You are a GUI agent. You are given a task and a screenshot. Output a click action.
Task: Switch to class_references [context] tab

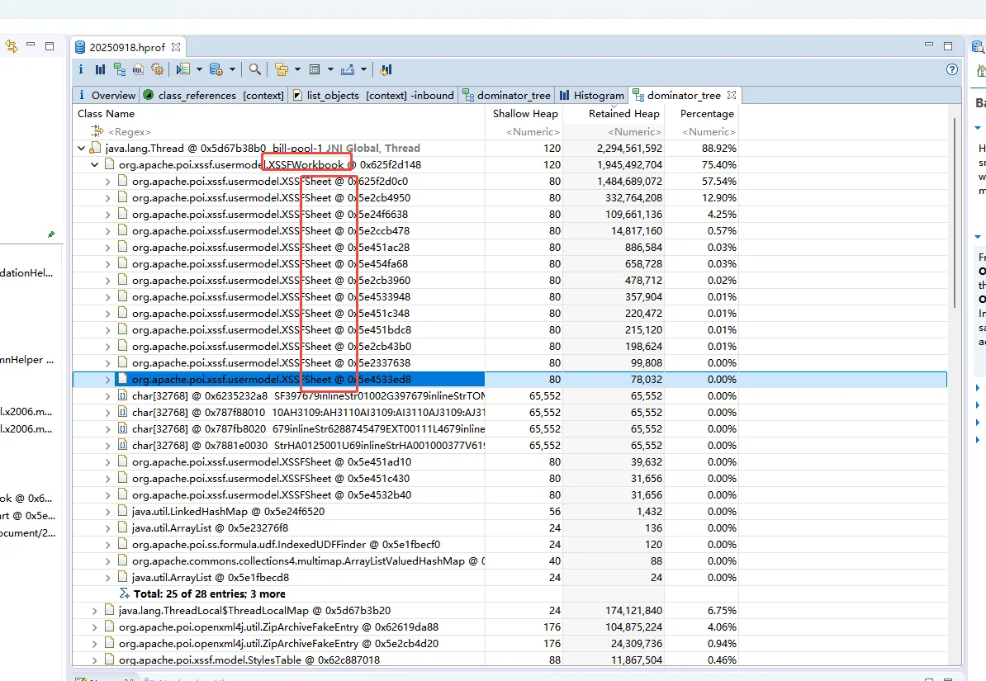[213, 95]
